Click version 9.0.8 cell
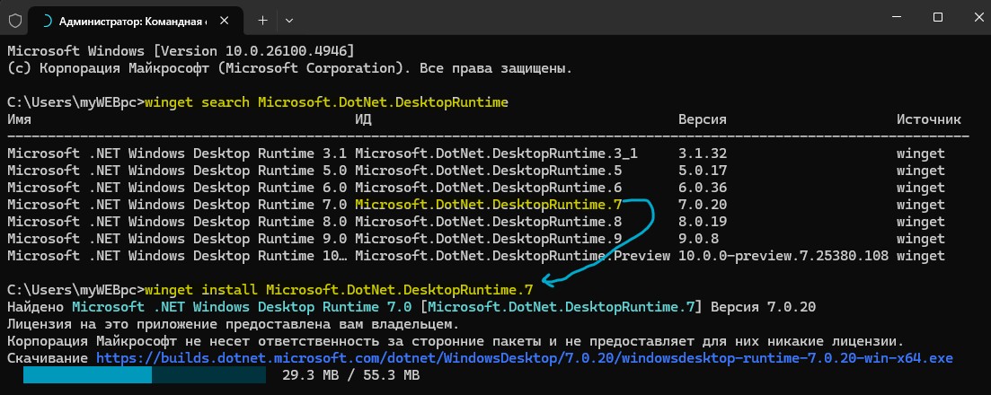991x395 pixels. pyautogui.click(x=698, y=238)
